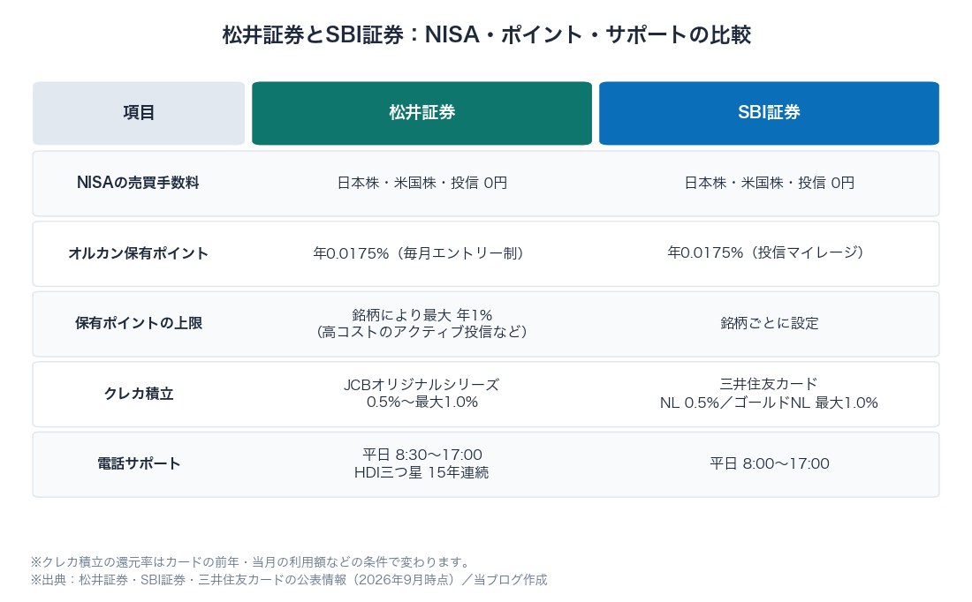Click the 平日 8:30〜17:00 text
The width and height of the screenshot is (972, 602).
(422, 455)
